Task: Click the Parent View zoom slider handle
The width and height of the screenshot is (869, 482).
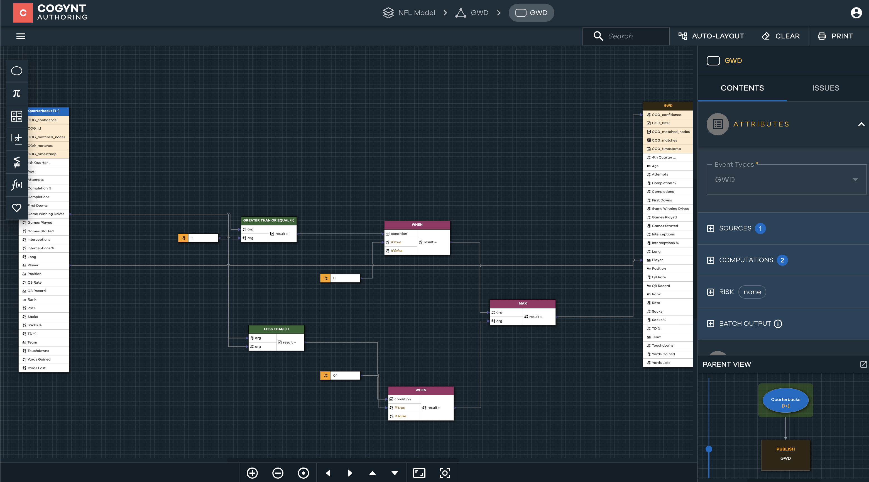Action: click(709, 449)
